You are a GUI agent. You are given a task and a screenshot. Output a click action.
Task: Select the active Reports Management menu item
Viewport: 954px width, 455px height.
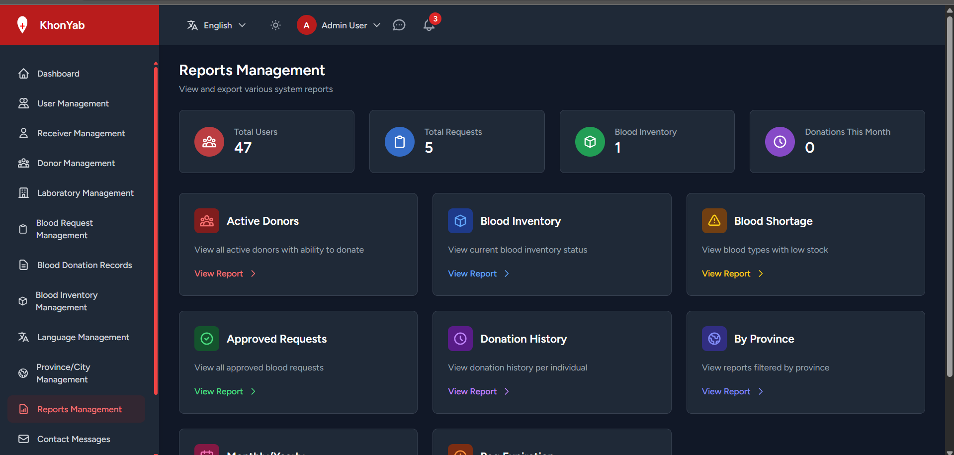[x=76, y=409]
